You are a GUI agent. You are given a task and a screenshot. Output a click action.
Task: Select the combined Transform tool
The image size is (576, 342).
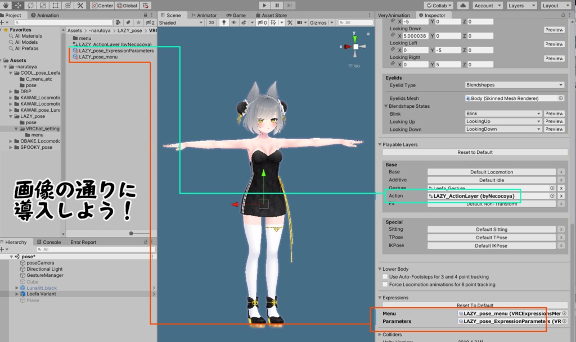click(x=68, y=6)
